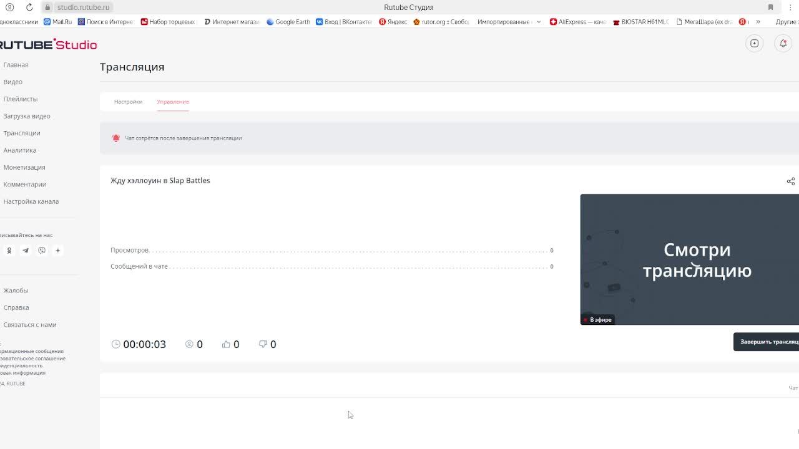
Task: Open the Жалобы link
Action: [16, 291]
